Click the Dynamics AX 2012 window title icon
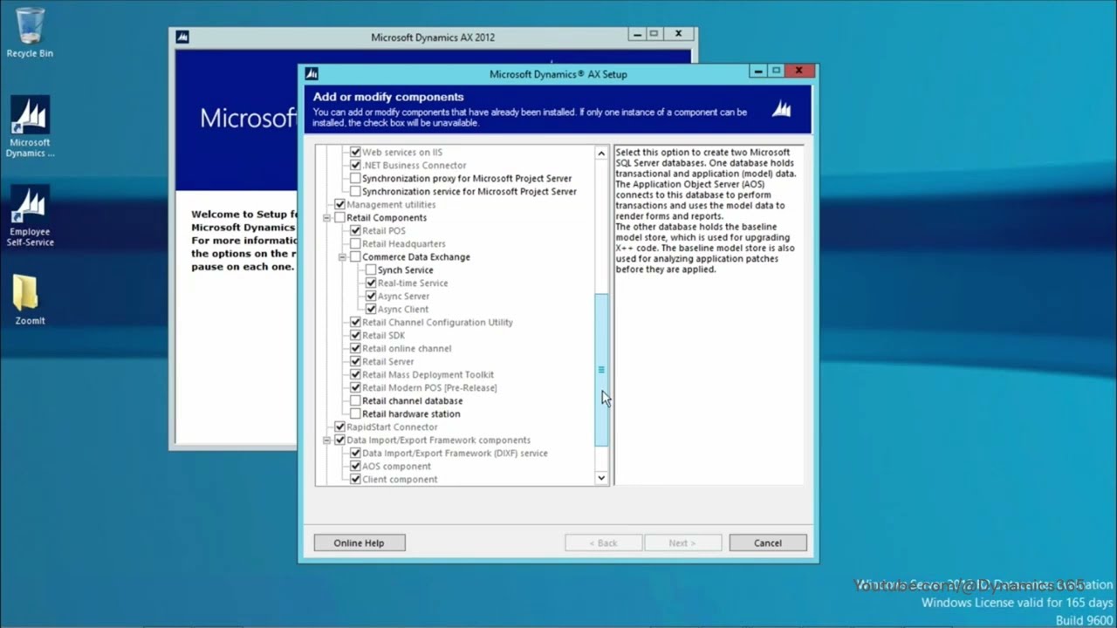Viewport: 1117px width, 628px height. pyautogui.click(x=182, y=38)
